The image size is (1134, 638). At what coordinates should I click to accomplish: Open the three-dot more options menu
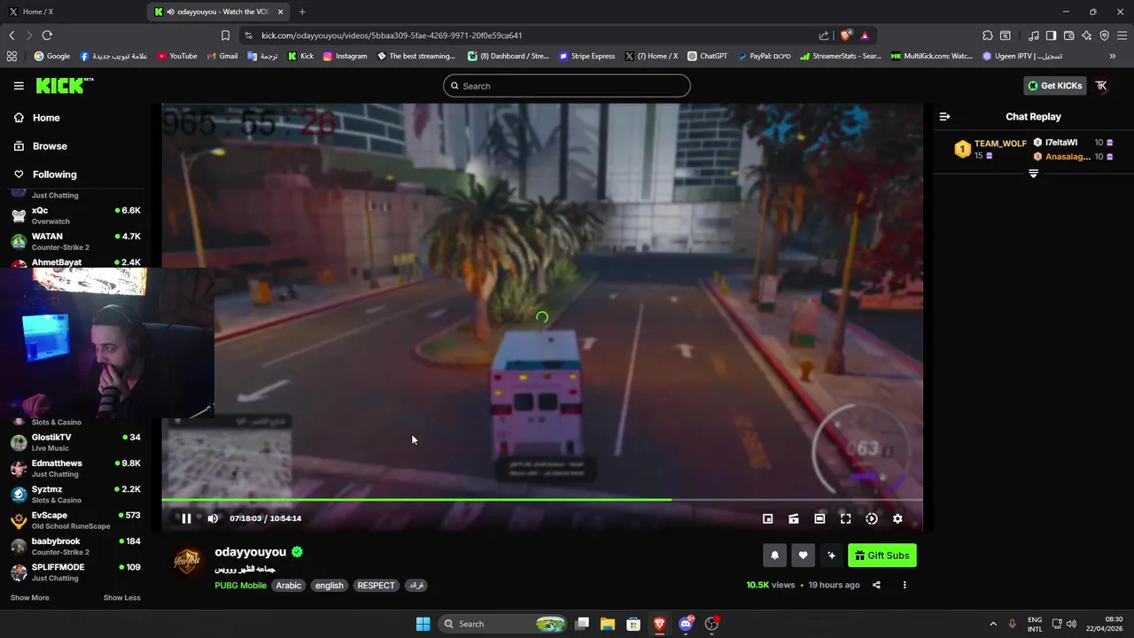click(x=905, y=585)
